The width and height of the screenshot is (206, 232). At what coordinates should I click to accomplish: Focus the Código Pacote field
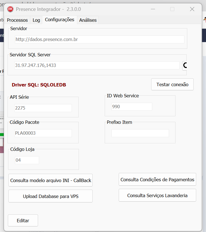pos(43,133)
